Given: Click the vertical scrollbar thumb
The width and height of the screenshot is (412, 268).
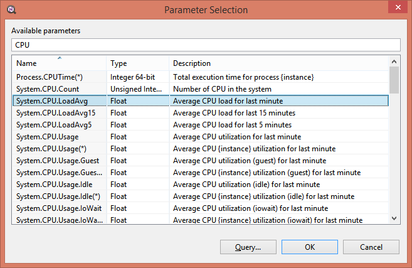Looking at the screenshot, I should [x=394, y=80].
